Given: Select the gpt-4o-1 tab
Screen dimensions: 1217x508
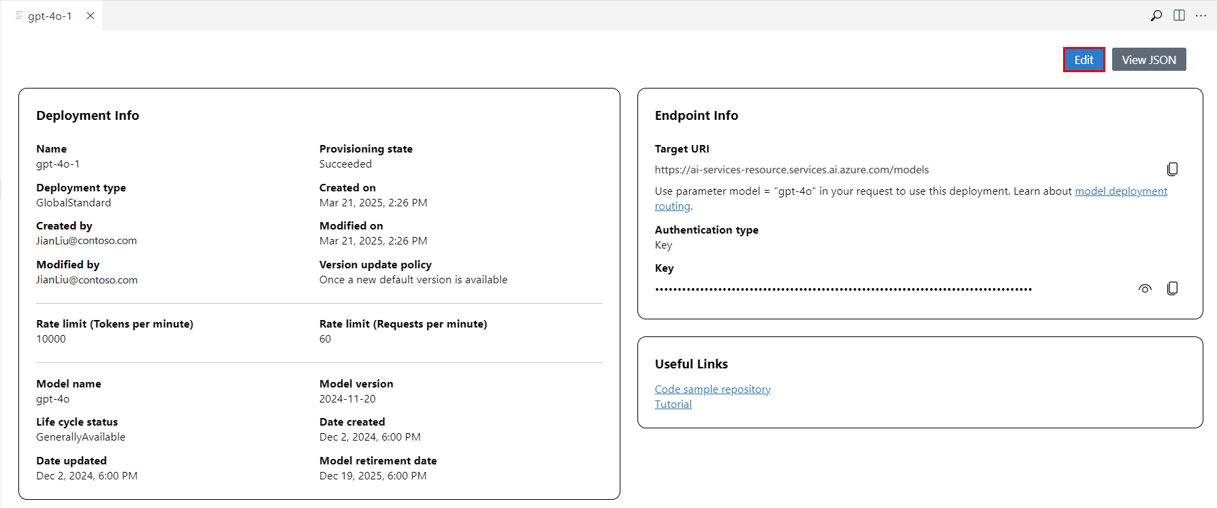Looking at the screenshot, I should pos(50,16).
